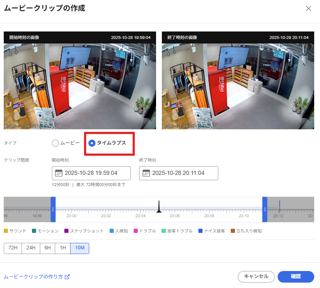Click the 確認 button
Viewport: 320px width, 288px height.
point(296,276)
